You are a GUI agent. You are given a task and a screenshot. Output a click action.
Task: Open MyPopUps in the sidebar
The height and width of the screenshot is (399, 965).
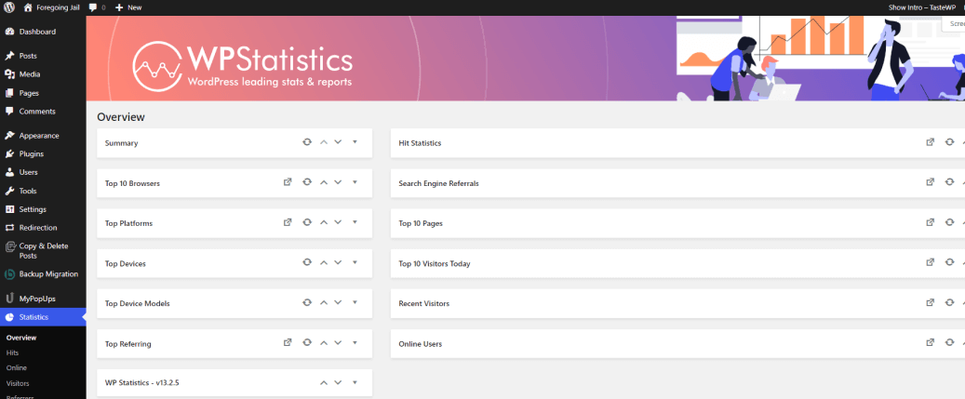43,299
